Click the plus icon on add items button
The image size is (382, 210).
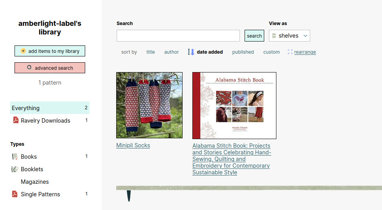point(23,51)
